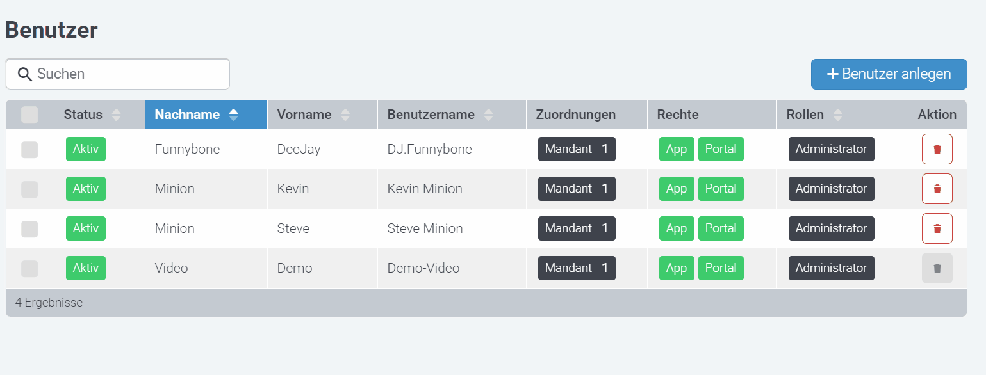This screenshot has width=986, height=375.
Task: Check the Kevin Minion row checkbox
Action: coord(29,189)
